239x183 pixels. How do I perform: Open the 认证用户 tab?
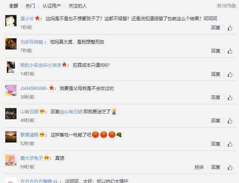52,6
